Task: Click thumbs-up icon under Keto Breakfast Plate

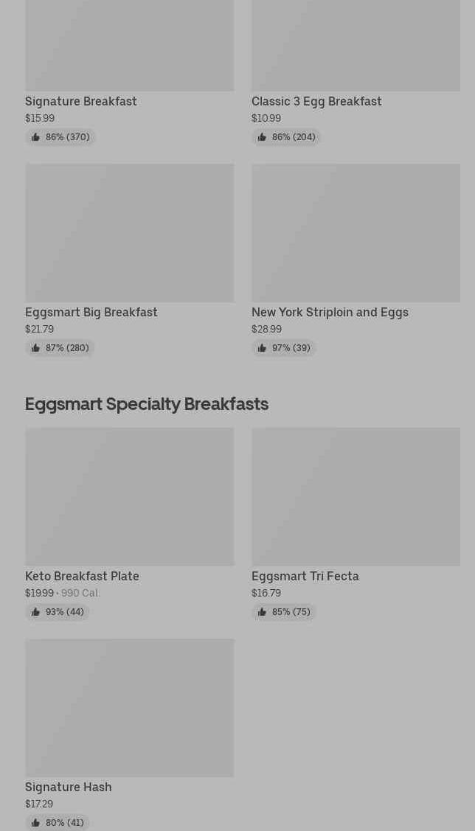Action: pos(35,612)
